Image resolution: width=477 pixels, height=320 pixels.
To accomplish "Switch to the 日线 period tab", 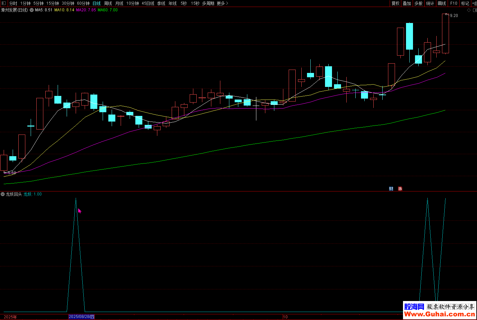I will pos(96,3).
